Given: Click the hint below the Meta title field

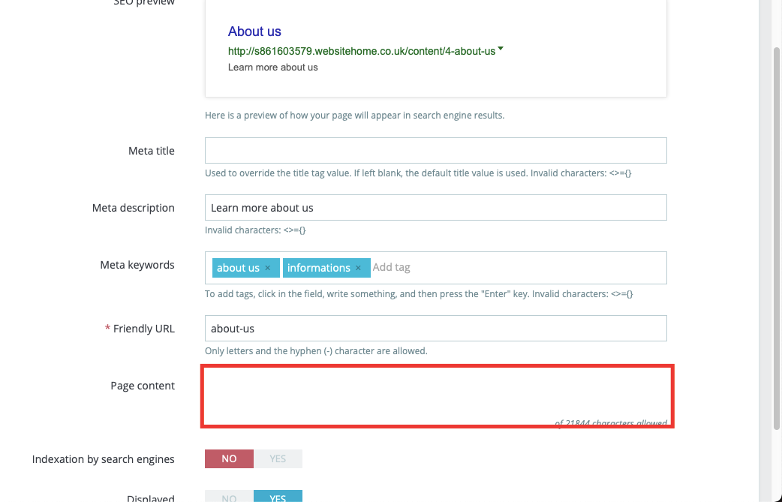Looking at the screenshot, I should coord(418,173).
